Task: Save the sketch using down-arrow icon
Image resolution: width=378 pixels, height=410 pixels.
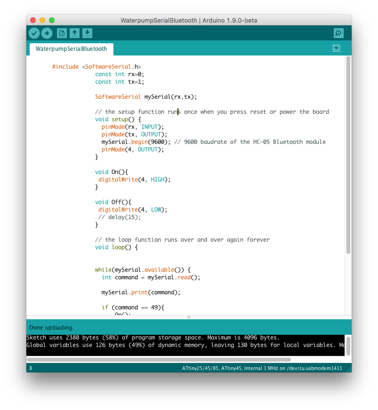Action: point(88,33)
